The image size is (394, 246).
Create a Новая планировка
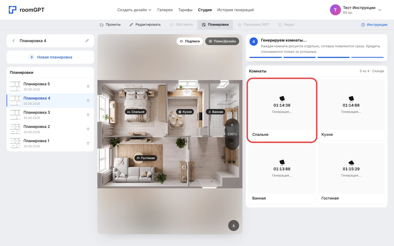pos(50,57)
